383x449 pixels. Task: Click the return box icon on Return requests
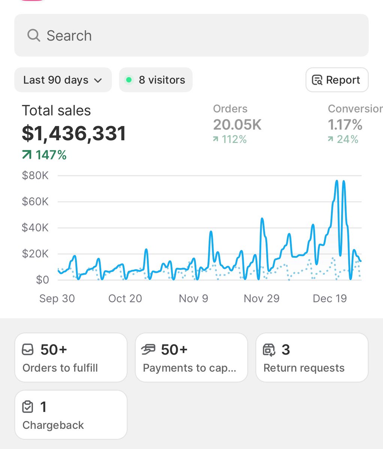[x=269, y=350]
